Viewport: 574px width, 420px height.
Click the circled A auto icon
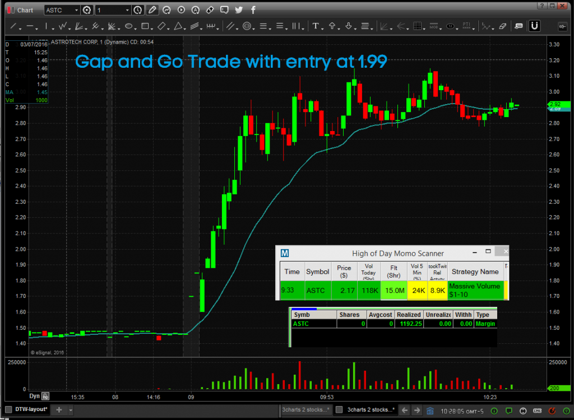pos(196,10)
